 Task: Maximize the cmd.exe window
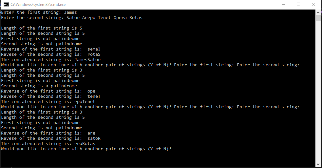pyautogui.click(x=298, y=4)
